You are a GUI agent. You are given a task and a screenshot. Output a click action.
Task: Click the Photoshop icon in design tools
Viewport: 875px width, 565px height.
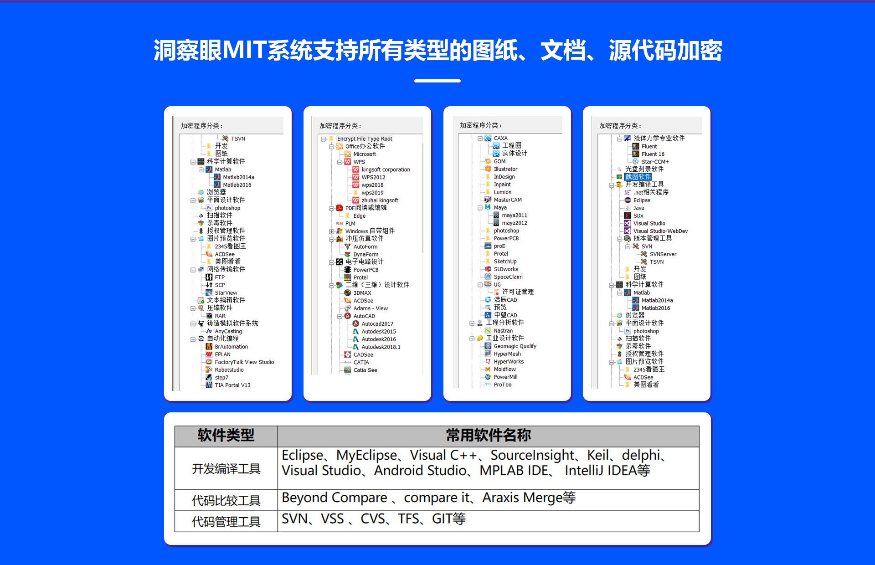click(x=209, y=207)
